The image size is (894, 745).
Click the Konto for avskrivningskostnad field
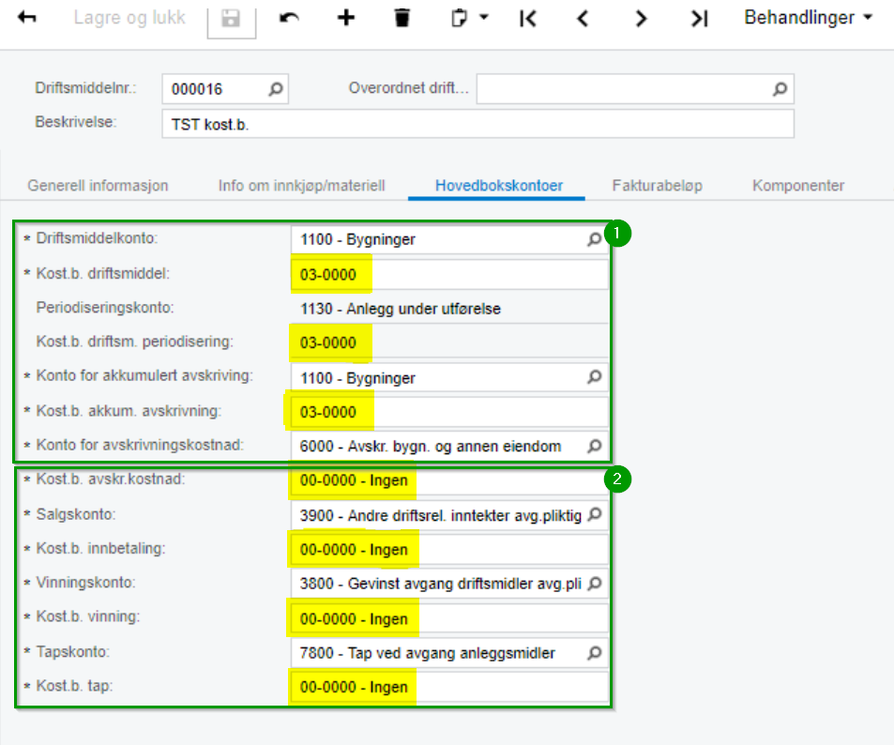pyautogui.click(x=449, y=446)
